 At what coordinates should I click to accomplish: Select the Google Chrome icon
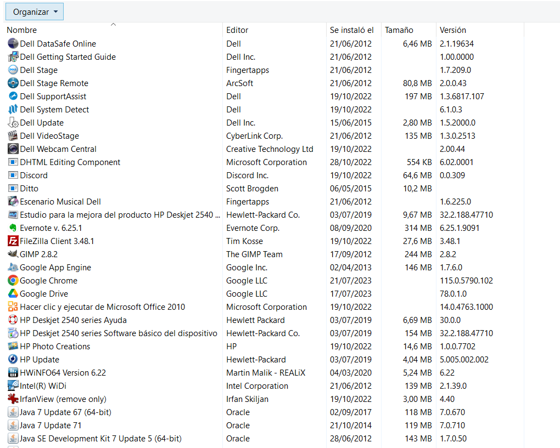click(x=13, y=281)
